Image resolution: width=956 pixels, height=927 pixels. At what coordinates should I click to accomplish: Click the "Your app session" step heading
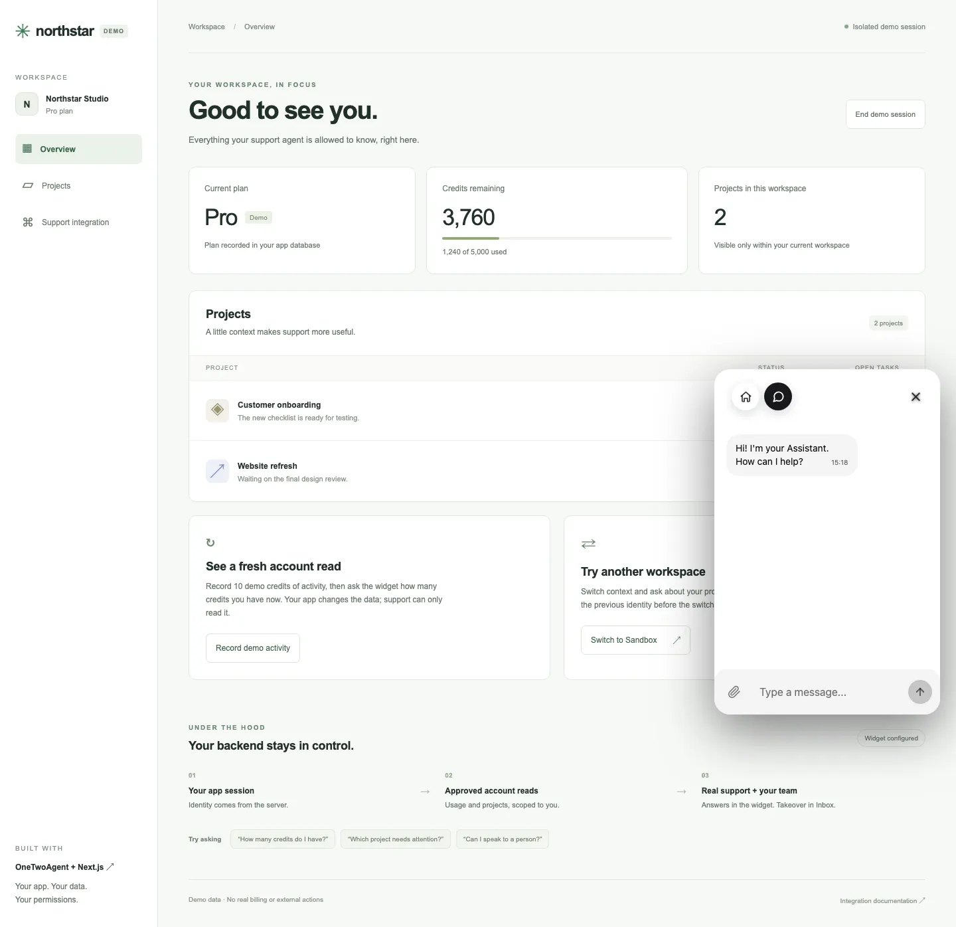tap(221, 791)
